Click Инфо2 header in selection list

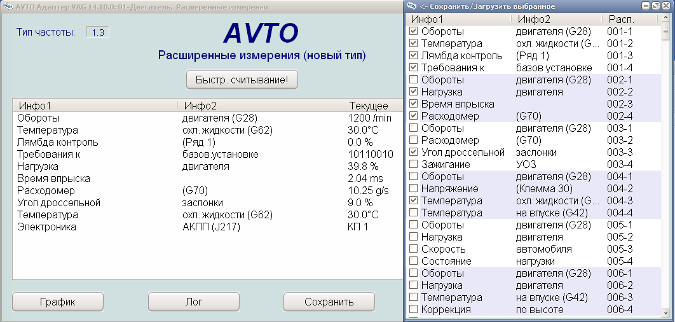point(557,19)
